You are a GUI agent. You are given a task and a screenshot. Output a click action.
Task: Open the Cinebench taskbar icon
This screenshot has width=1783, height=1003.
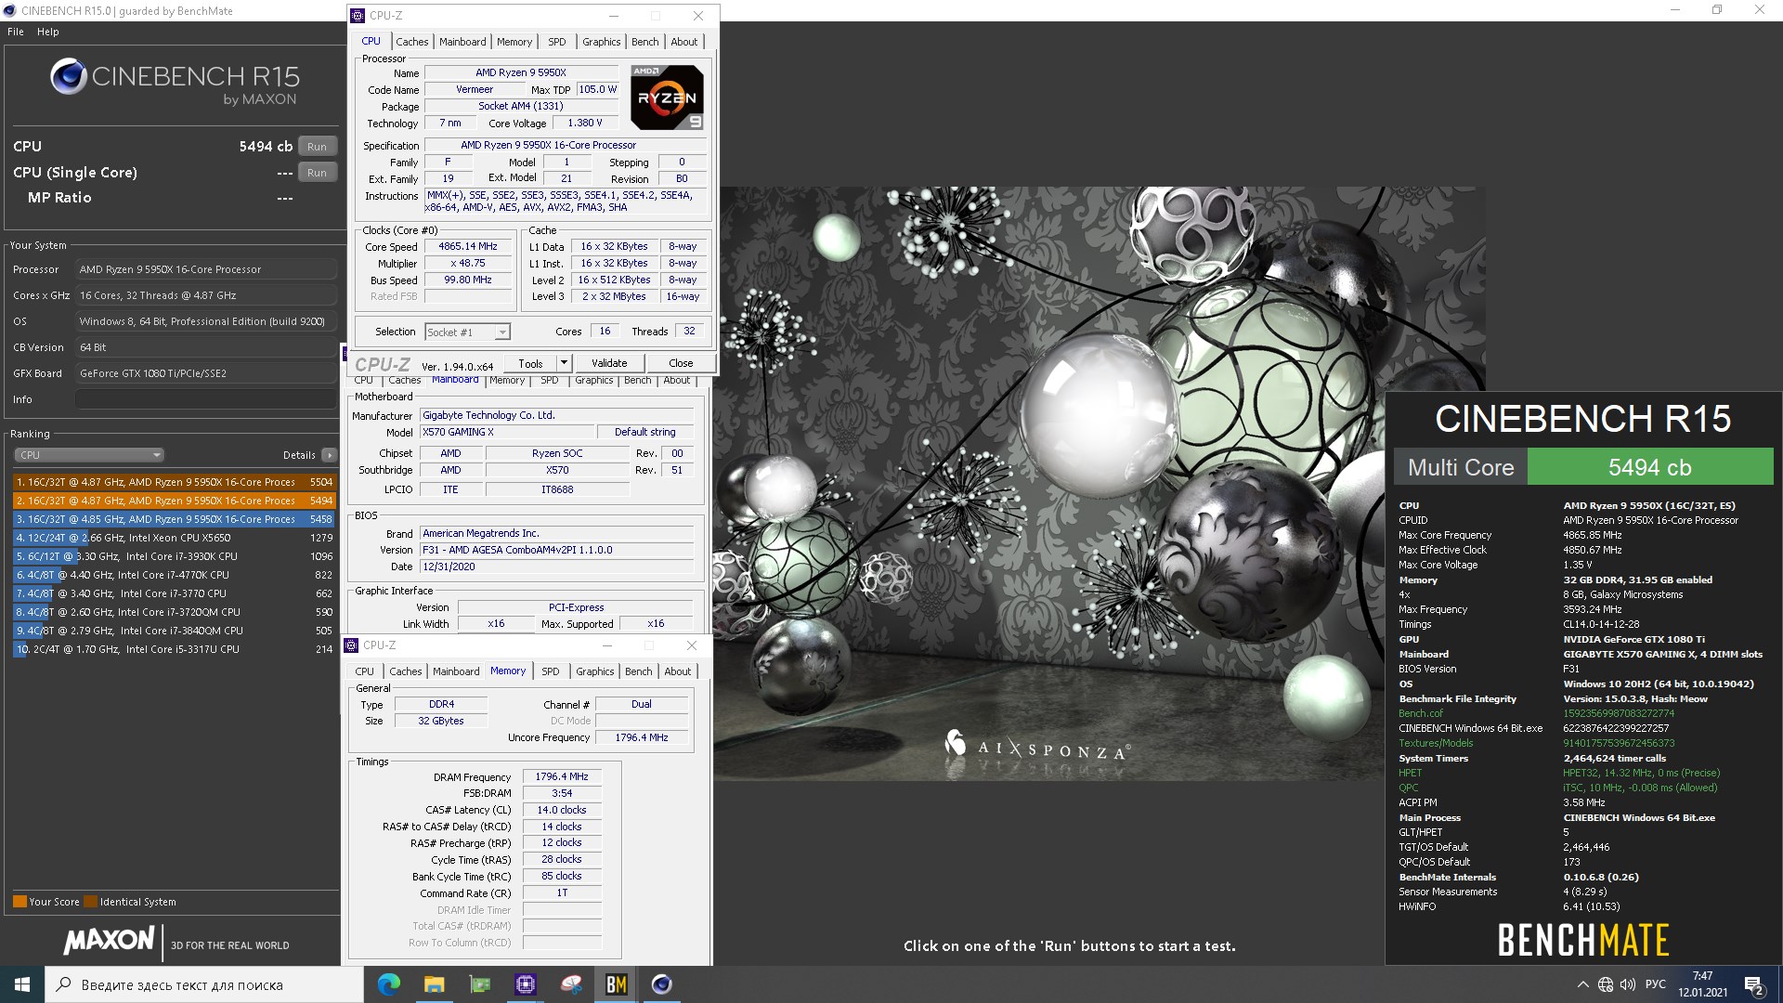[x=661, y=984]
